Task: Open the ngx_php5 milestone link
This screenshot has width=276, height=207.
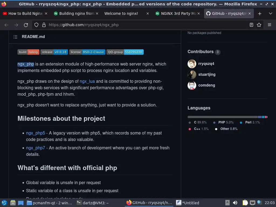Action: (x=36, y=133)
